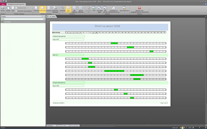The width and height of the screenshot is (207, 129).
Task: Open the Масштаб zoom dropdown
Action: pyautogui.click(x=63, y=9)
